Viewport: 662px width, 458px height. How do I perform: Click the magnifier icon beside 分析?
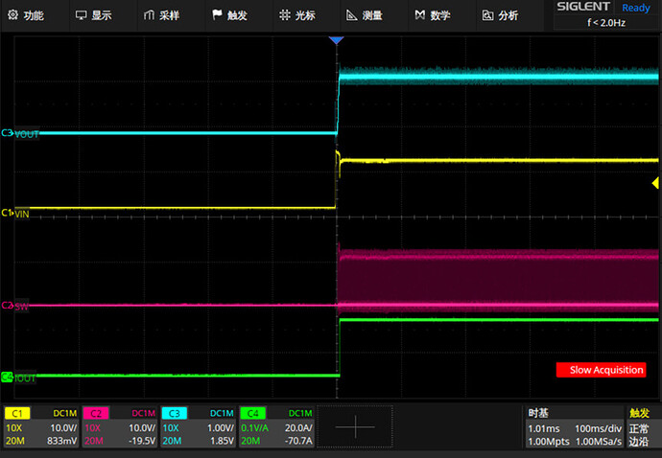(487, 15)
